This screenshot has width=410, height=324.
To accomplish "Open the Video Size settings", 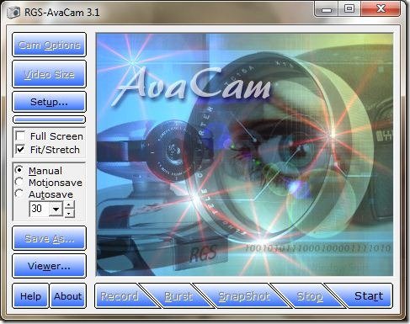I will (x=49, y=74).
